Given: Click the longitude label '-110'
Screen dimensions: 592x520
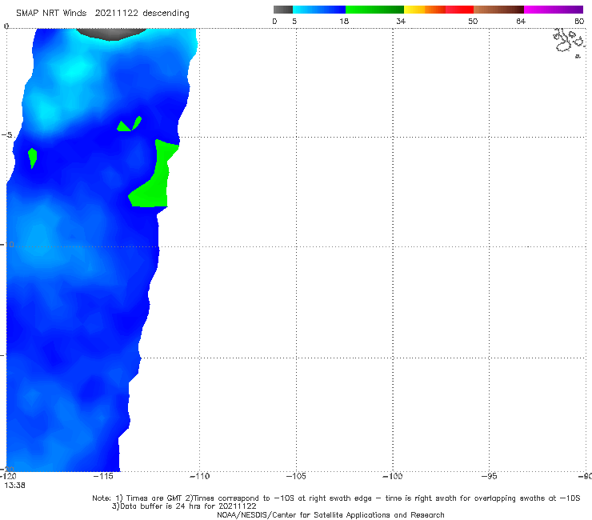Looking at the screenshot, I should point(199,476).
